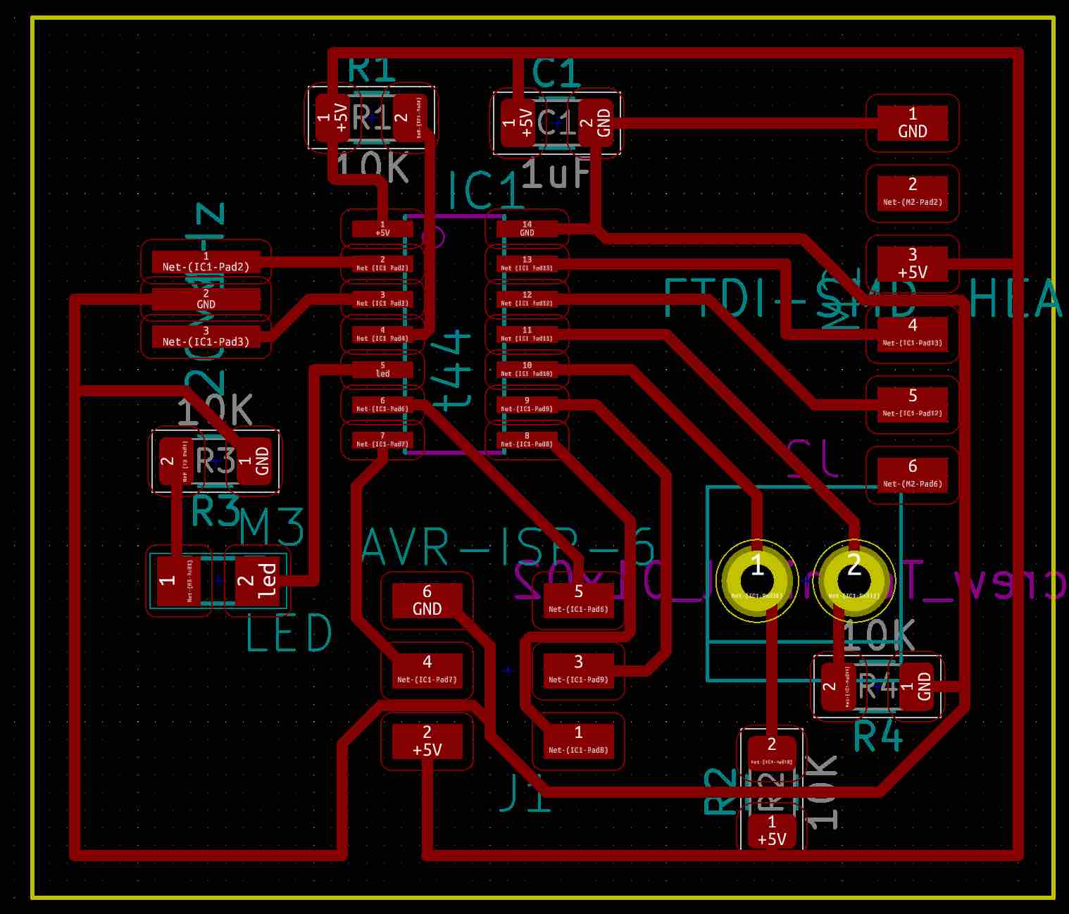1069x914 pixels.
Task: Select IC1 pin 4 pad
Action: click(382, 334)
